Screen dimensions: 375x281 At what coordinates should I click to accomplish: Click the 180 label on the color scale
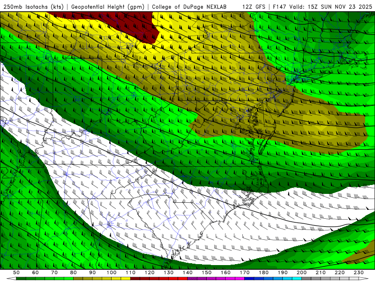pos(263,273)
